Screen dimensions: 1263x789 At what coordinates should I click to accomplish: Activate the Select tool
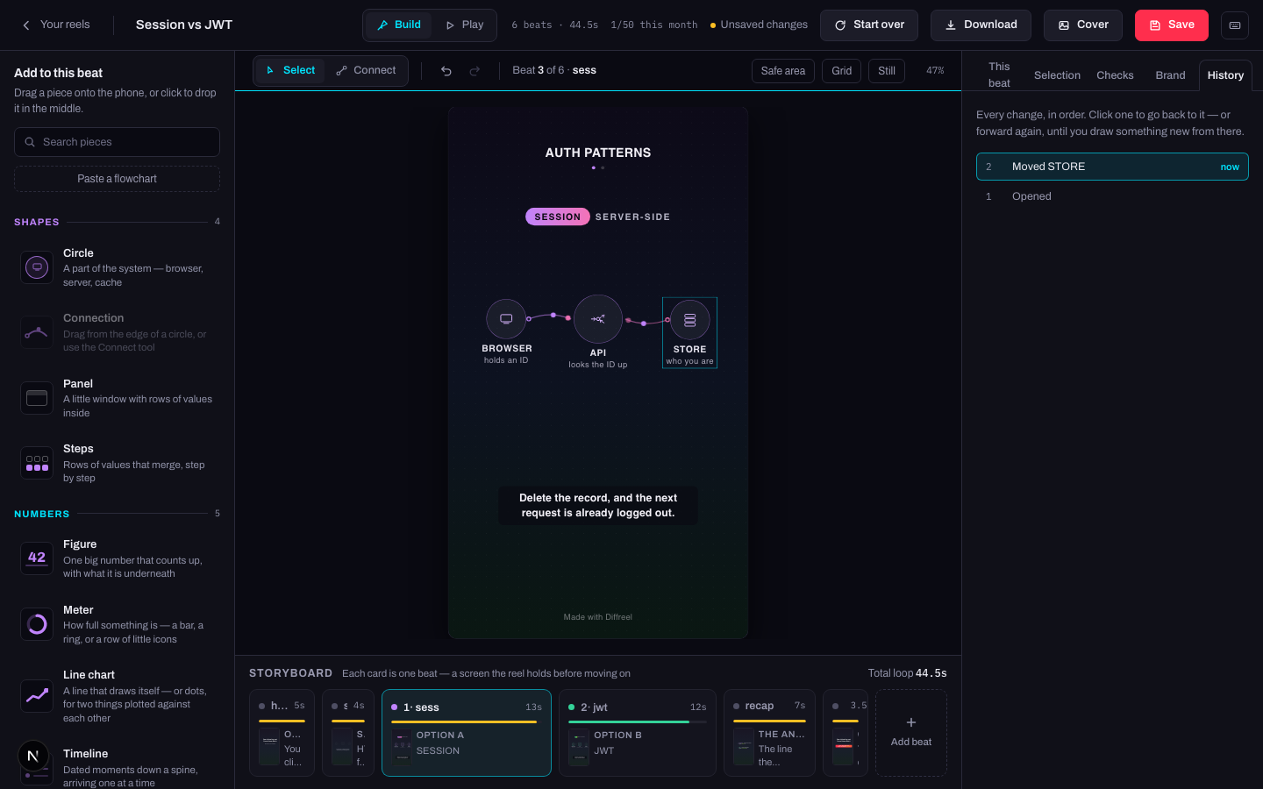pos(290,70)
